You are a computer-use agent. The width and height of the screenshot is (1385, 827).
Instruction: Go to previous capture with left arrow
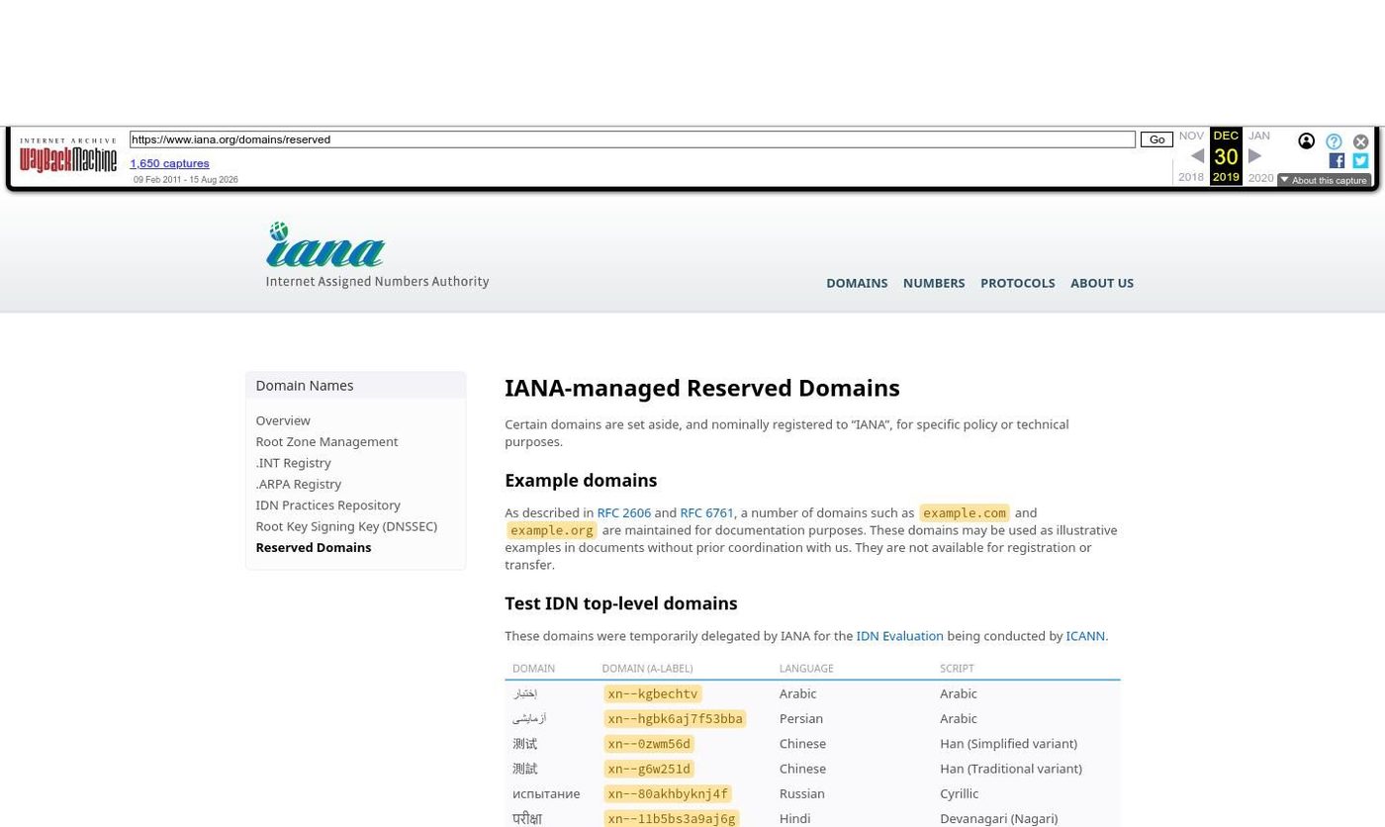pos(1197,156)
